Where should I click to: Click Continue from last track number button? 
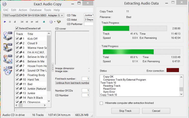coord(72,83)
